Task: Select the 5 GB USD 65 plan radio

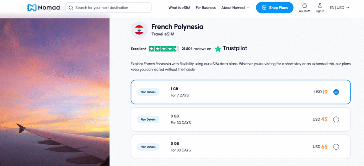Action: [336, 147]
